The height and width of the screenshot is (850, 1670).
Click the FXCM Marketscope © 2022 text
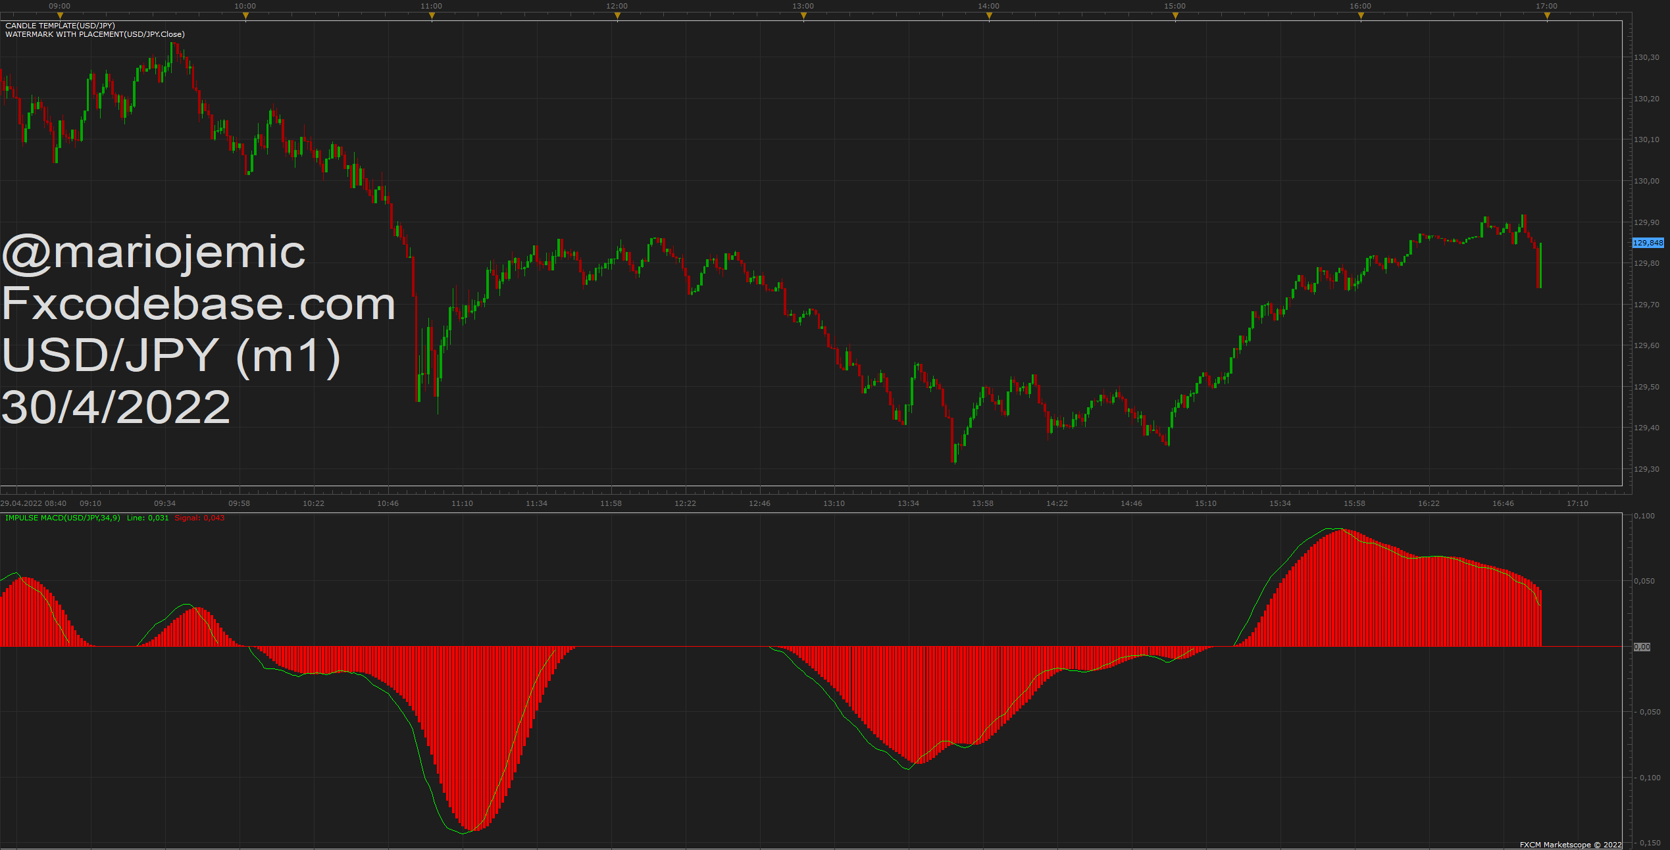[1571, 845]
